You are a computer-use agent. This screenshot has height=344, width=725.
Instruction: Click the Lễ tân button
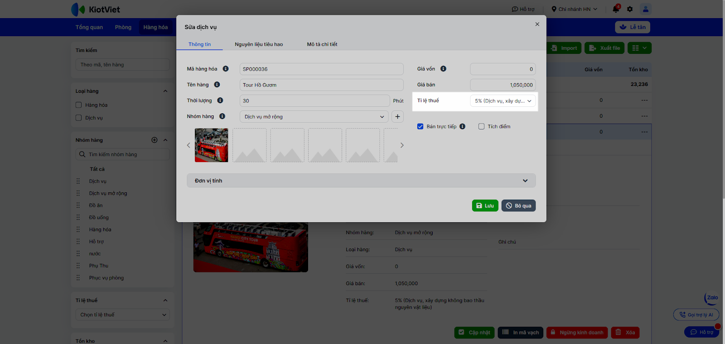coord(633,27)
